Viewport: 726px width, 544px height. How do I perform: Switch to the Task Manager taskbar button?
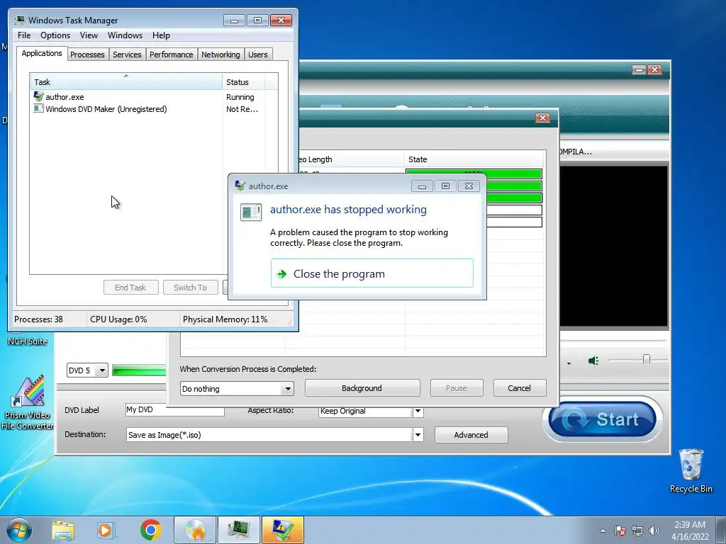(x=239, y=530)
